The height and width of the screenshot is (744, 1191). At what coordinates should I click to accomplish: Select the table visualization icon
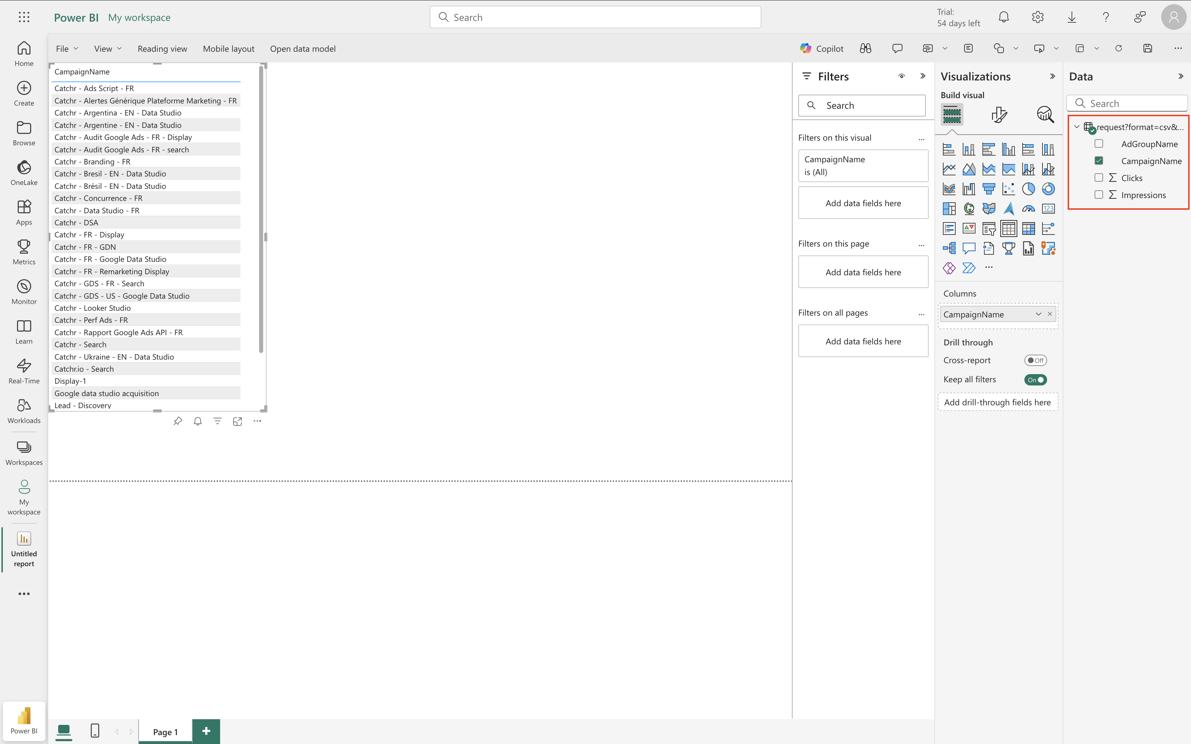pyautogui.click(x=1008, y=228)
